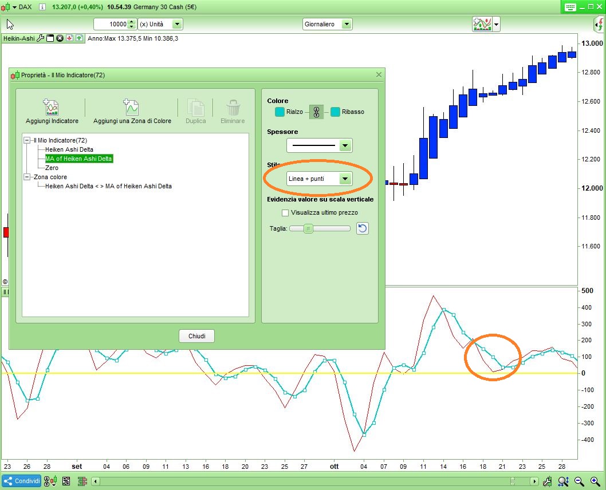Click the horizontal chart scrollbar thumb

pos(513,481)
